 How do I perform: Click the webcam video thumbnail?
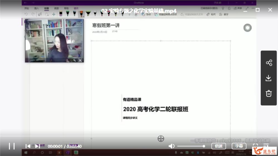pyautogui.click(x=54, y=41)
